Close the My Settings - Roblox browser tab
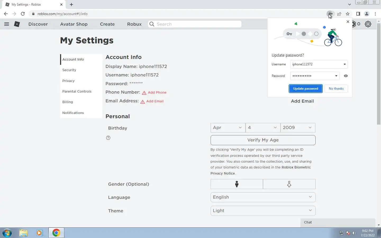Screen dimensions: 381x238 pos(61,4)
